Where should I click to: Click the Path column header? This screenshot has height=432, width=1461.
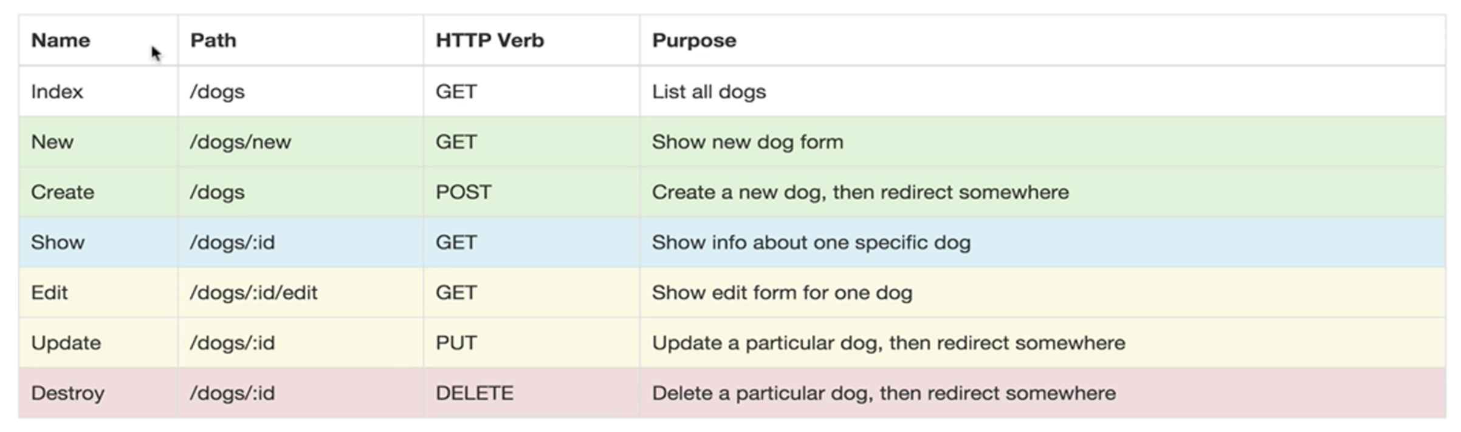[x=213, y=41]
